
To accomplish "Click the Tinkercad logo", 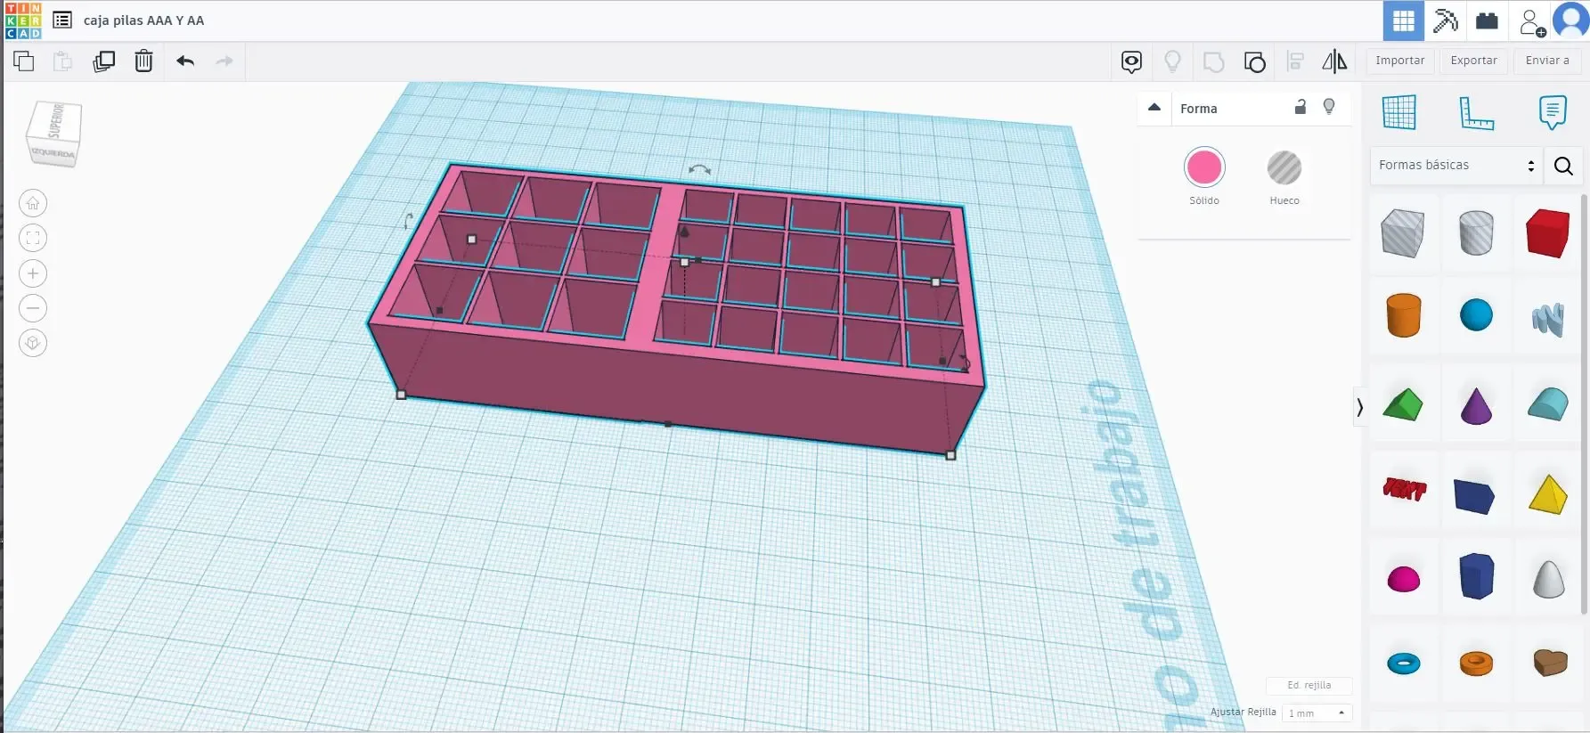I will (23, 20).
